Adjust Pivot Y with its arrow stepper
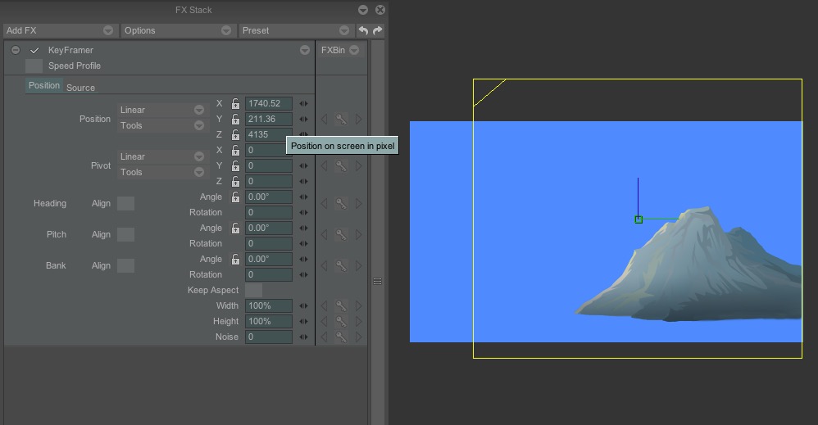This screenshot has height=425, width=818. click(x=303, y=166)
